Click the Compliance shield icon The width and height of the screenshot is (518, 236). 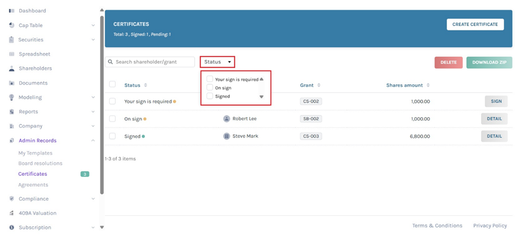(x=12, y=199)
